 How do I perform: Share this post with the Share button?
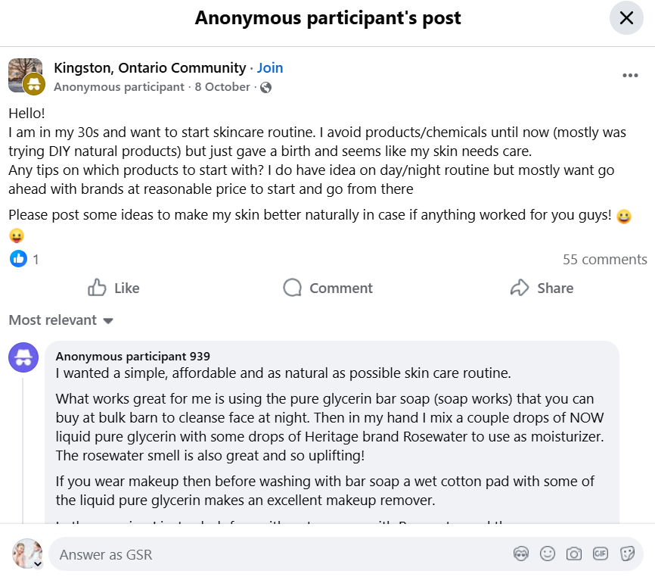[x=542, y=288]
